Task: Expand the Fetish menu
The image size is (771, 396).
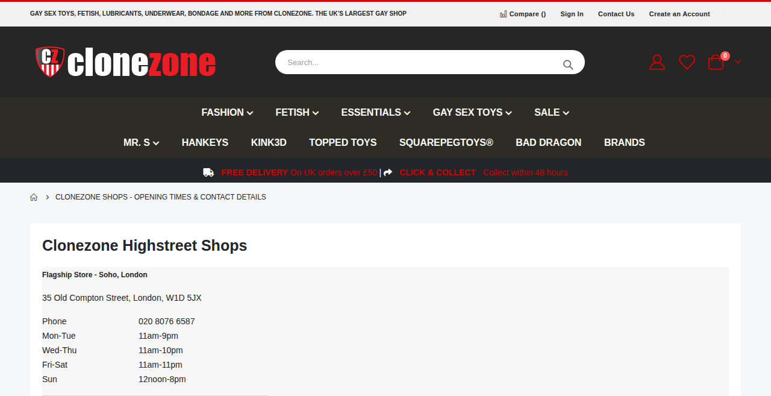Action: pos(297,112)
